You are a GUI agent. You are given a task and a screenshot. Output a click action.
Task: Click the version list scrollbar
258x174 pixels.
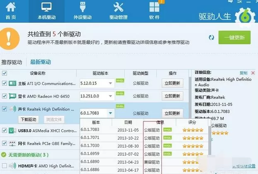[210, 140]
